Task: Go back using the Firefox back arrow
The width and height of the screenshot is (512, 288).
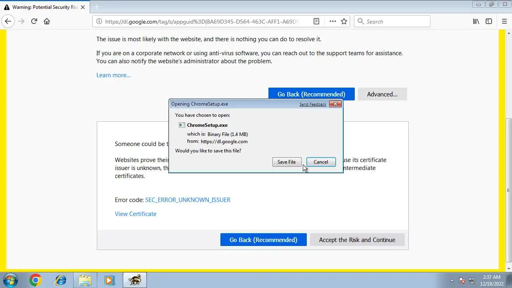Action: 8,22
